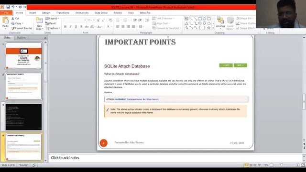Switch to Slide Sorter view in status bar
The height and width of the screenshot is (172, 306).
tap(251, 165)
